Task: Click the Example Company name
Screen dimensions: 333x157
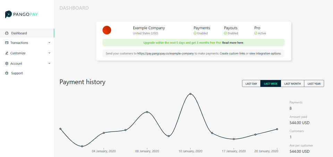Action: coord(149,28)
